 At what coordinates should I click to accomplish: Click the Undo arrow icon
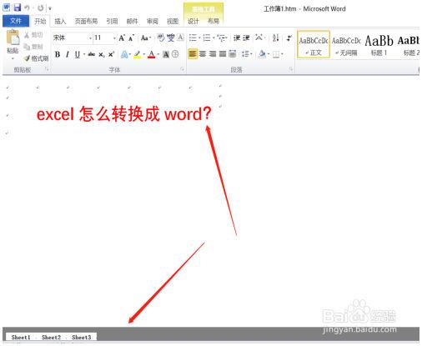click(27, 8)
